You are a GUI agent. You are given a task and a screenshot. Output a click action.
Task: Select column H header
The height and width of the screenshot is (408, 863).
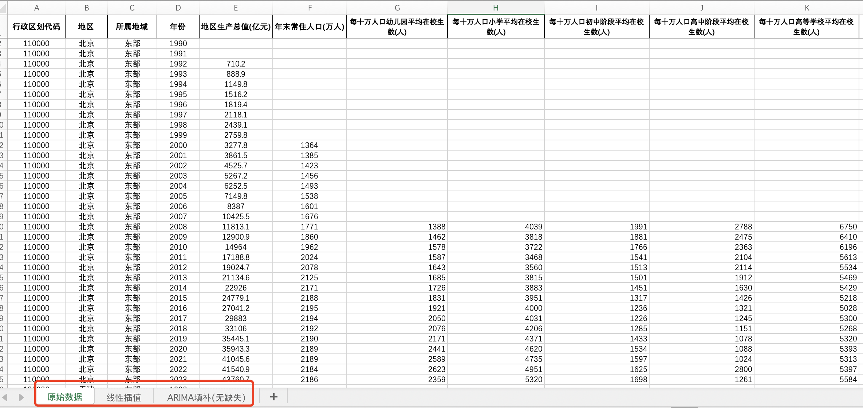click(x=496, y=8)
